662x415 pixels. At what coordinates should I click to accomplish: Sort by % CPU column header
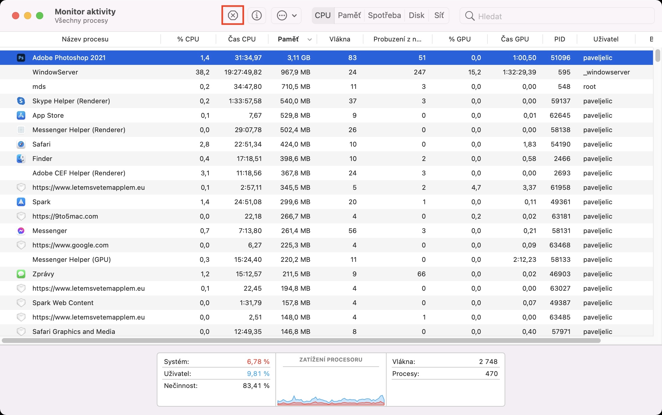point(188,39)
